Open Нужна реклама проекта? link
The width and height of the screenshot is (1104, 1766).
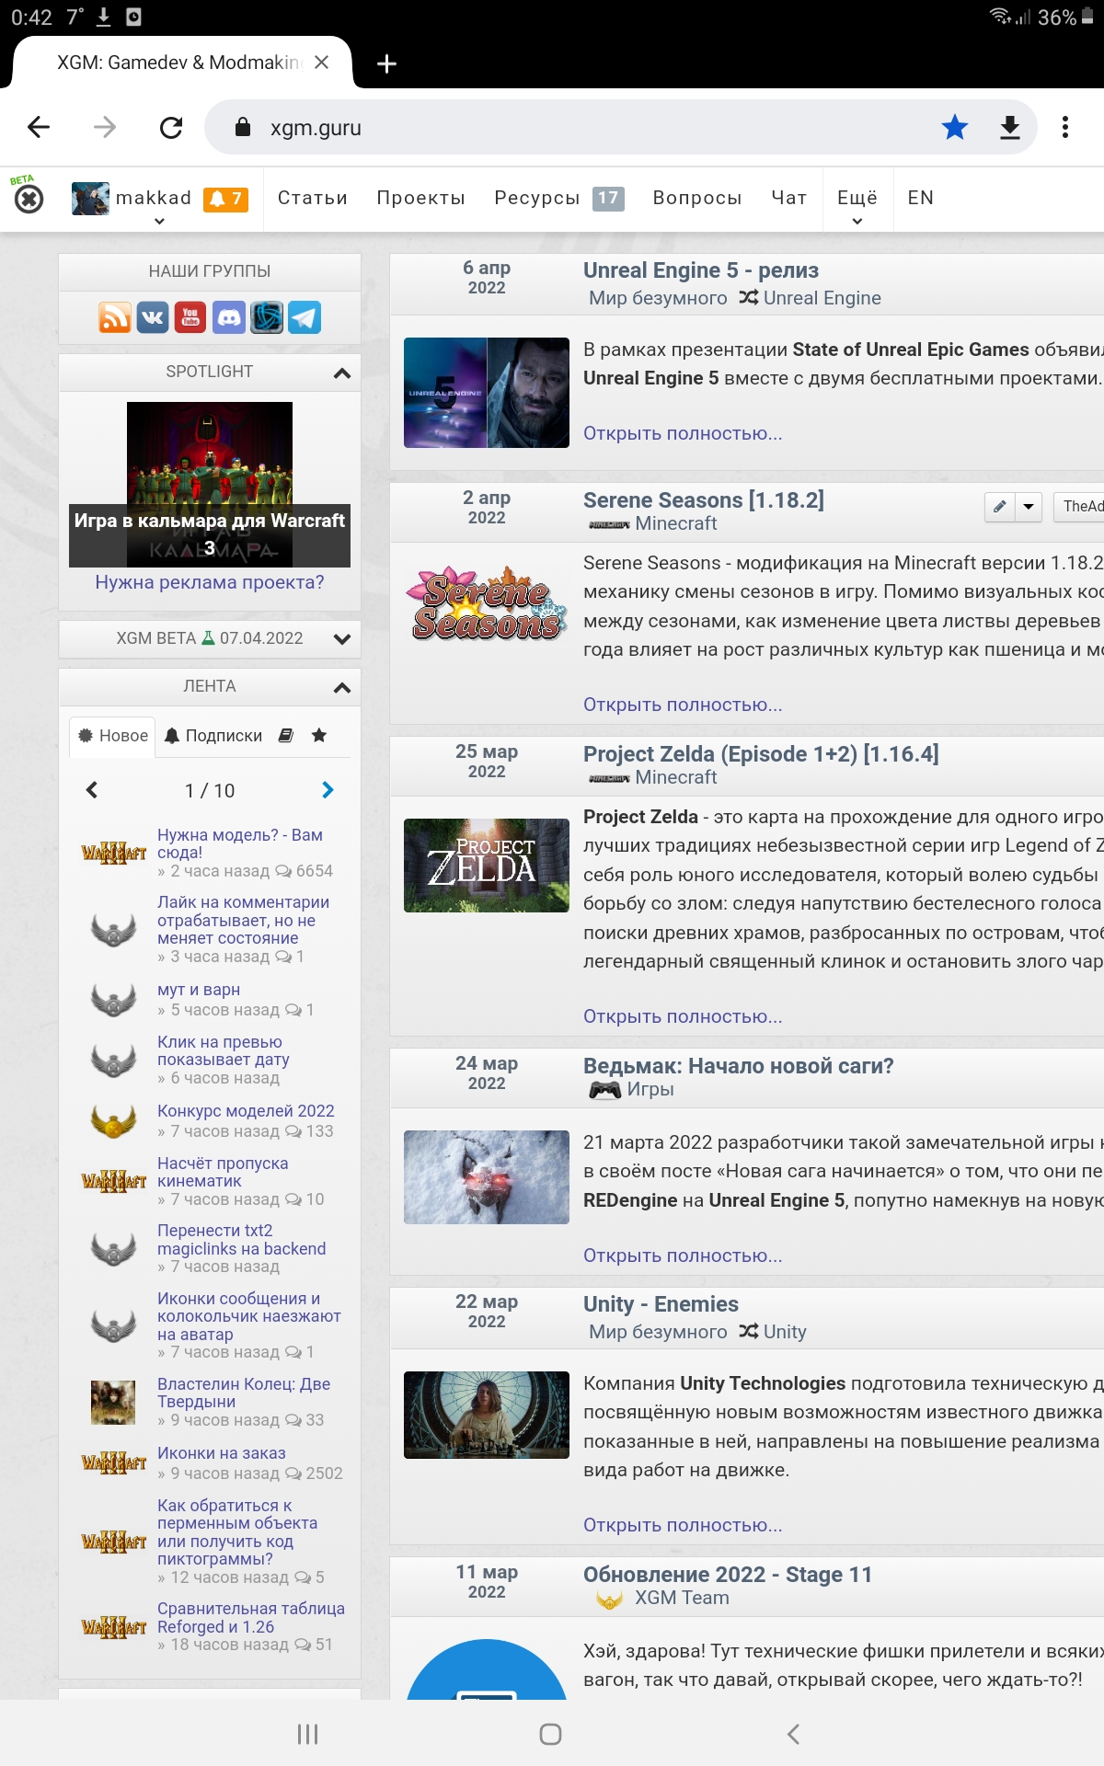coord(210,582)
